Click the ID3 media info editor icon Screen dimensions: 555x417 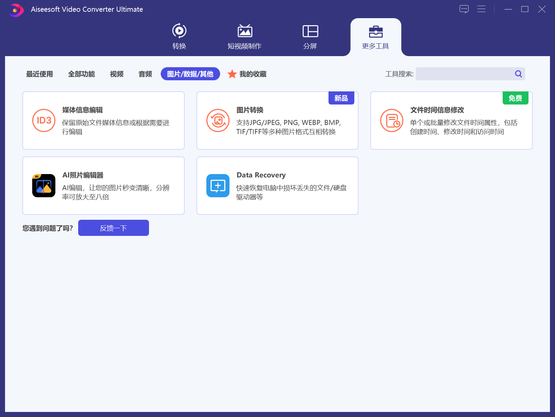pyautogui.click(x=44, y=121)
